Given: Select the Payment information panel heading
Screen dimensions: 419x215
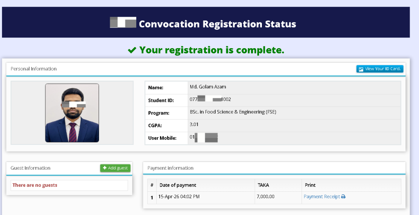Looking at the screenshot, I should point(170,168).
